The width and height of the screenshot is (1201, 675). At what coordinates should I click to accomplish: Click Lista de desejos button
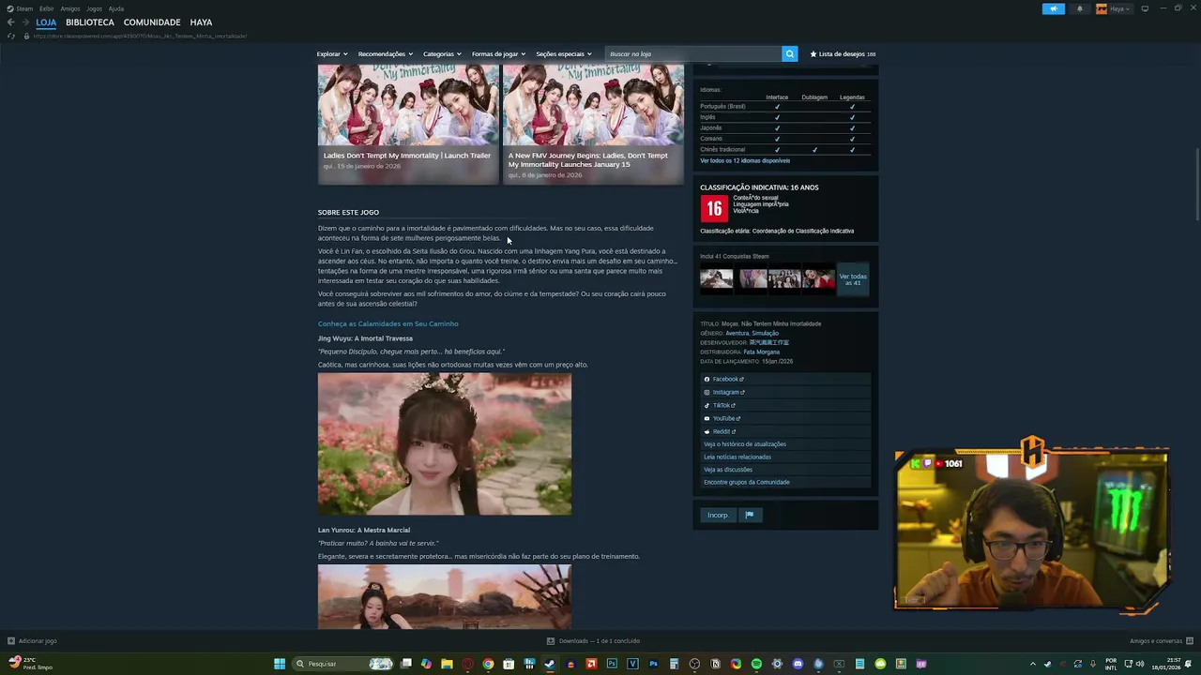843,53
